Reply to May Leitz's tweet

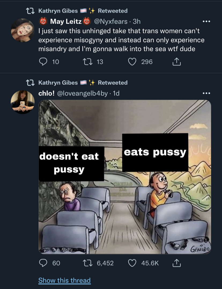[x=43, y=62]
